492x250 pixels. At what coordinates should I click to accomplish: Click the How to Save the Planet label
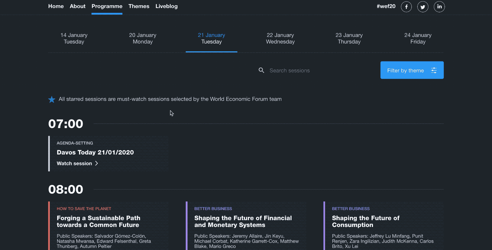(x=84, y=209)
